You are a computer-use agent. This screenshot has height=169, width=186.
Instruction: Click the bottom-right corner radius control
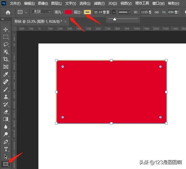point(160,117)
